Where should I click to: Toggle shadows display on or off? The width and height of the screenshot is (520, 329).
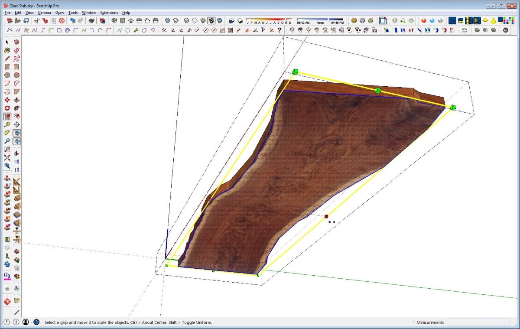click(x=231, y=20)
